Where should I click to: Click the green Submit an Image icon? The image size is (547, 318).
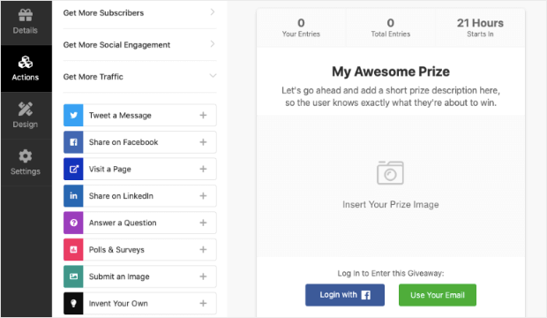pyautogui.click(x=73, y=276)
